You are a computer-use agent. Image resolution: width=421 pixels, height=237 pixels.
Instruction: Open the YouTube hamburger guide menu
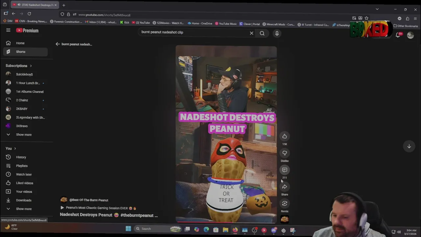[8, 30]
